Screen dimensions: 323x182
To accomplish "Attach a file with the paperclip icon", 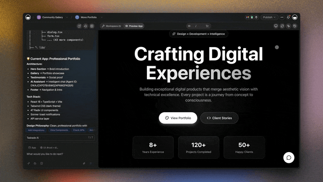I will coord(84,163).
